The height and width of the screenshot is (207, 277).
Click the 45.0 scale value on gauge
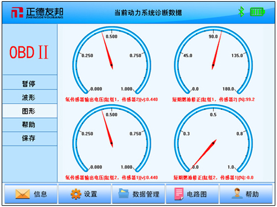[x=188, y=55]
